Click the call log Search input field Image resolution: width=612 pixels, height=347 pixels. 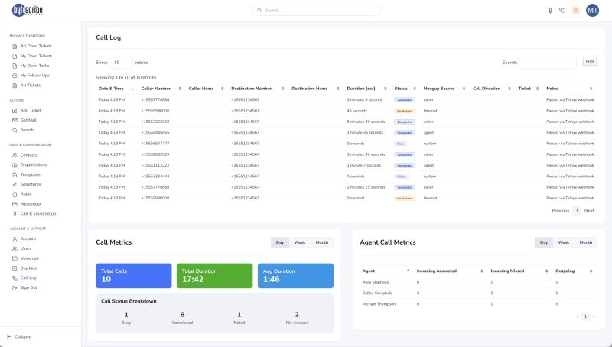548,63
